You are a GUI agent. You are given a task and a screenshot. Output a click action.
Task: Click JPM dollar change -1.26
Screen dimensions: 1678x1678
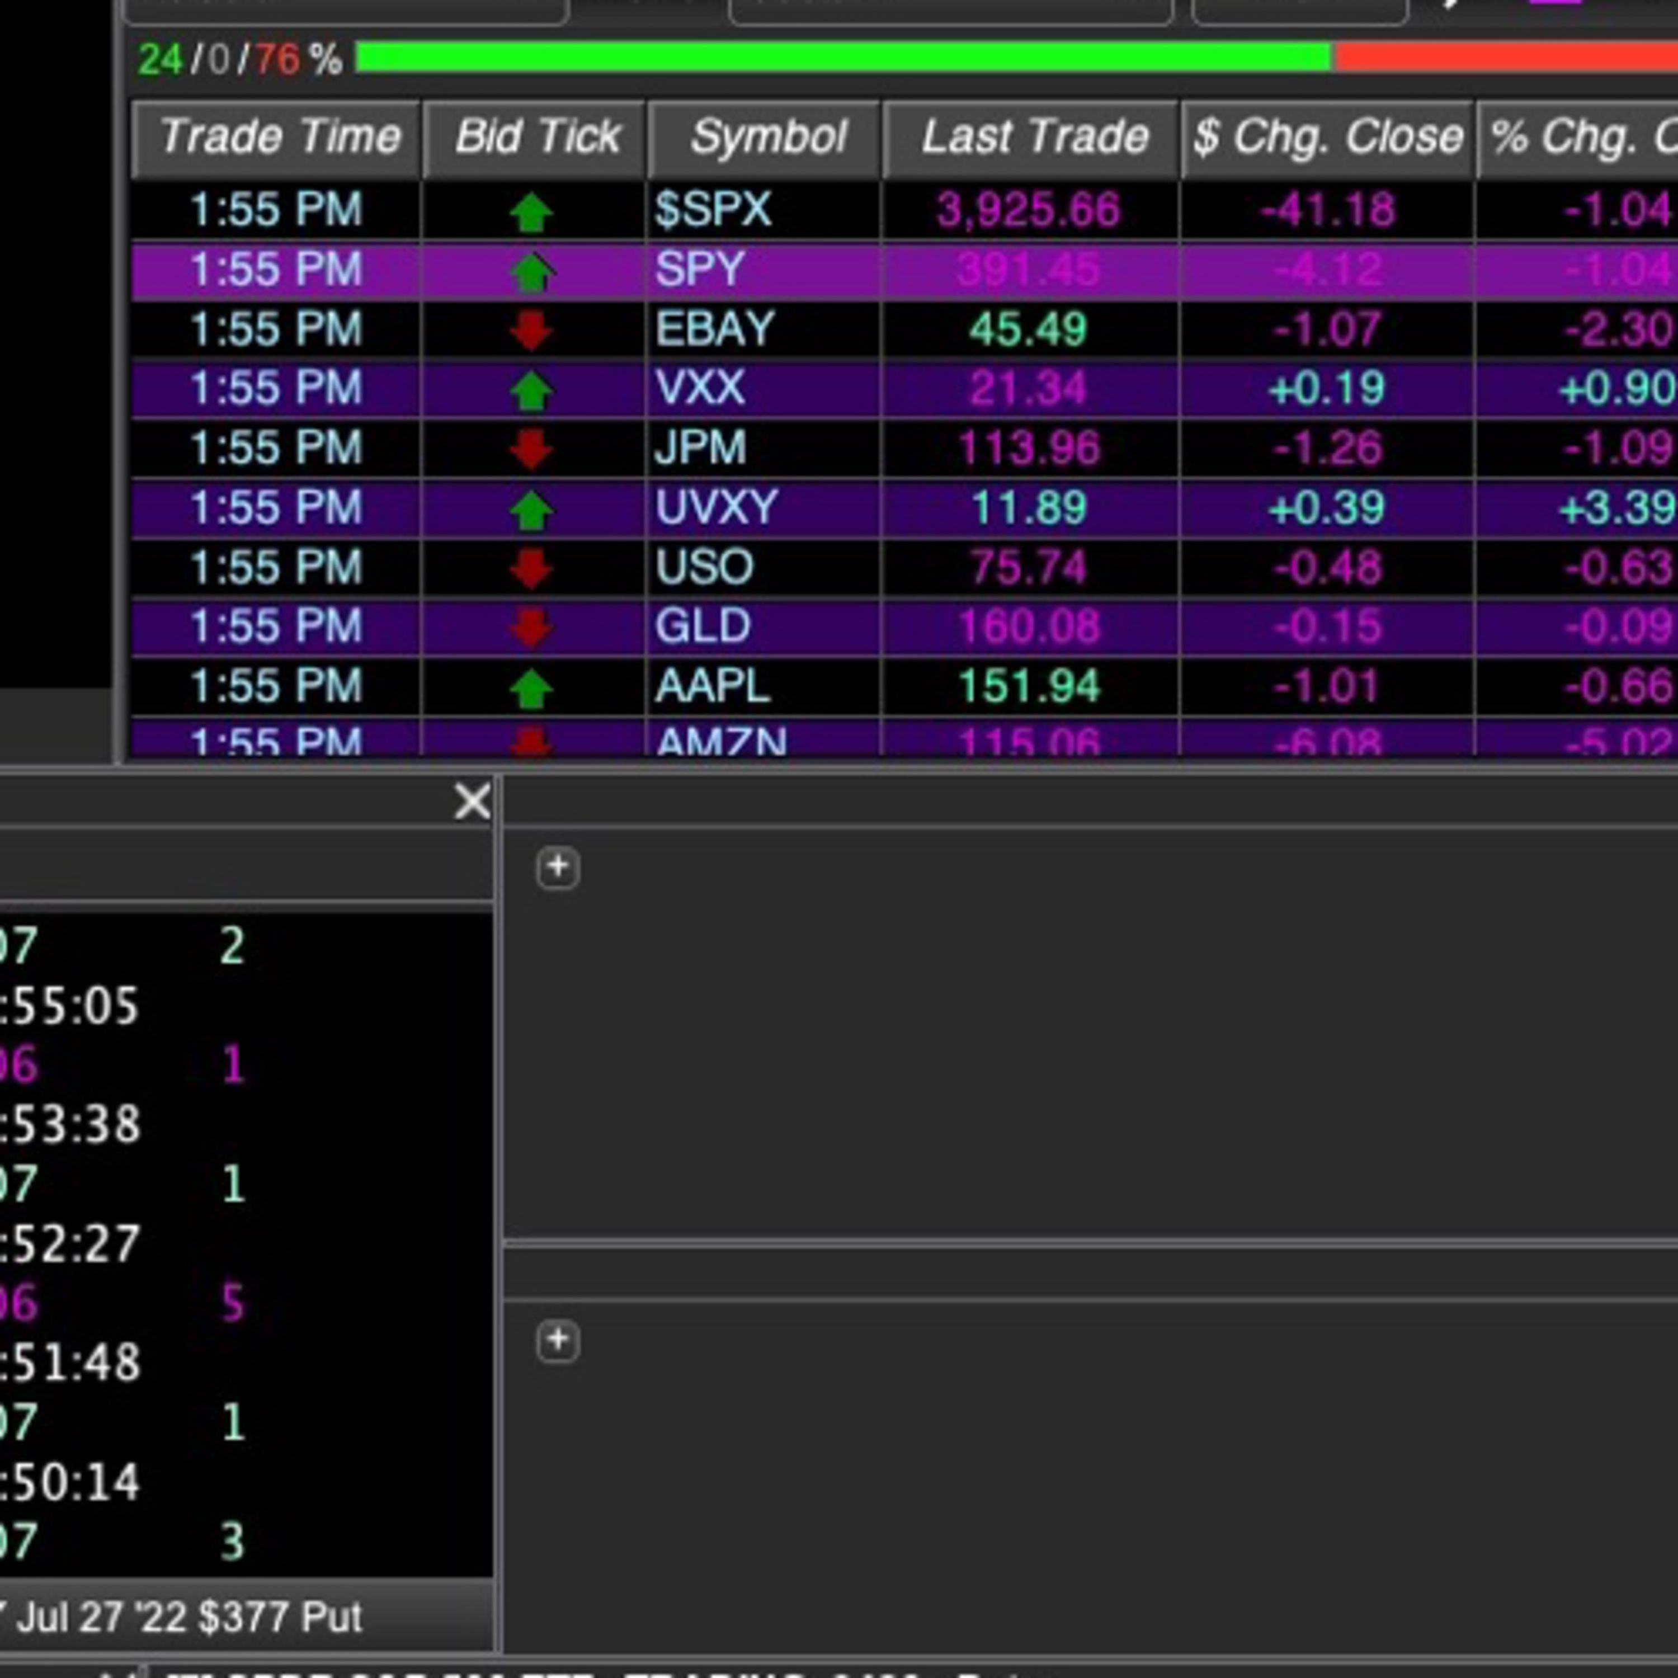click(1328, 448)
